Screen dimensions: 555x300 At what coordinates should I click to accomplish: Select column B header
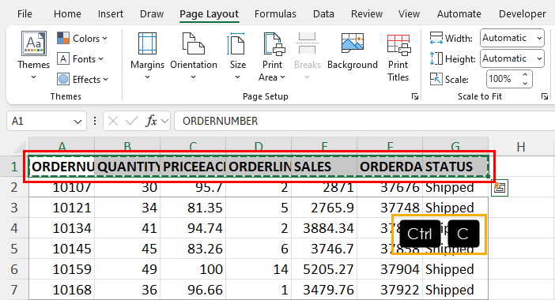click(127, 147)
